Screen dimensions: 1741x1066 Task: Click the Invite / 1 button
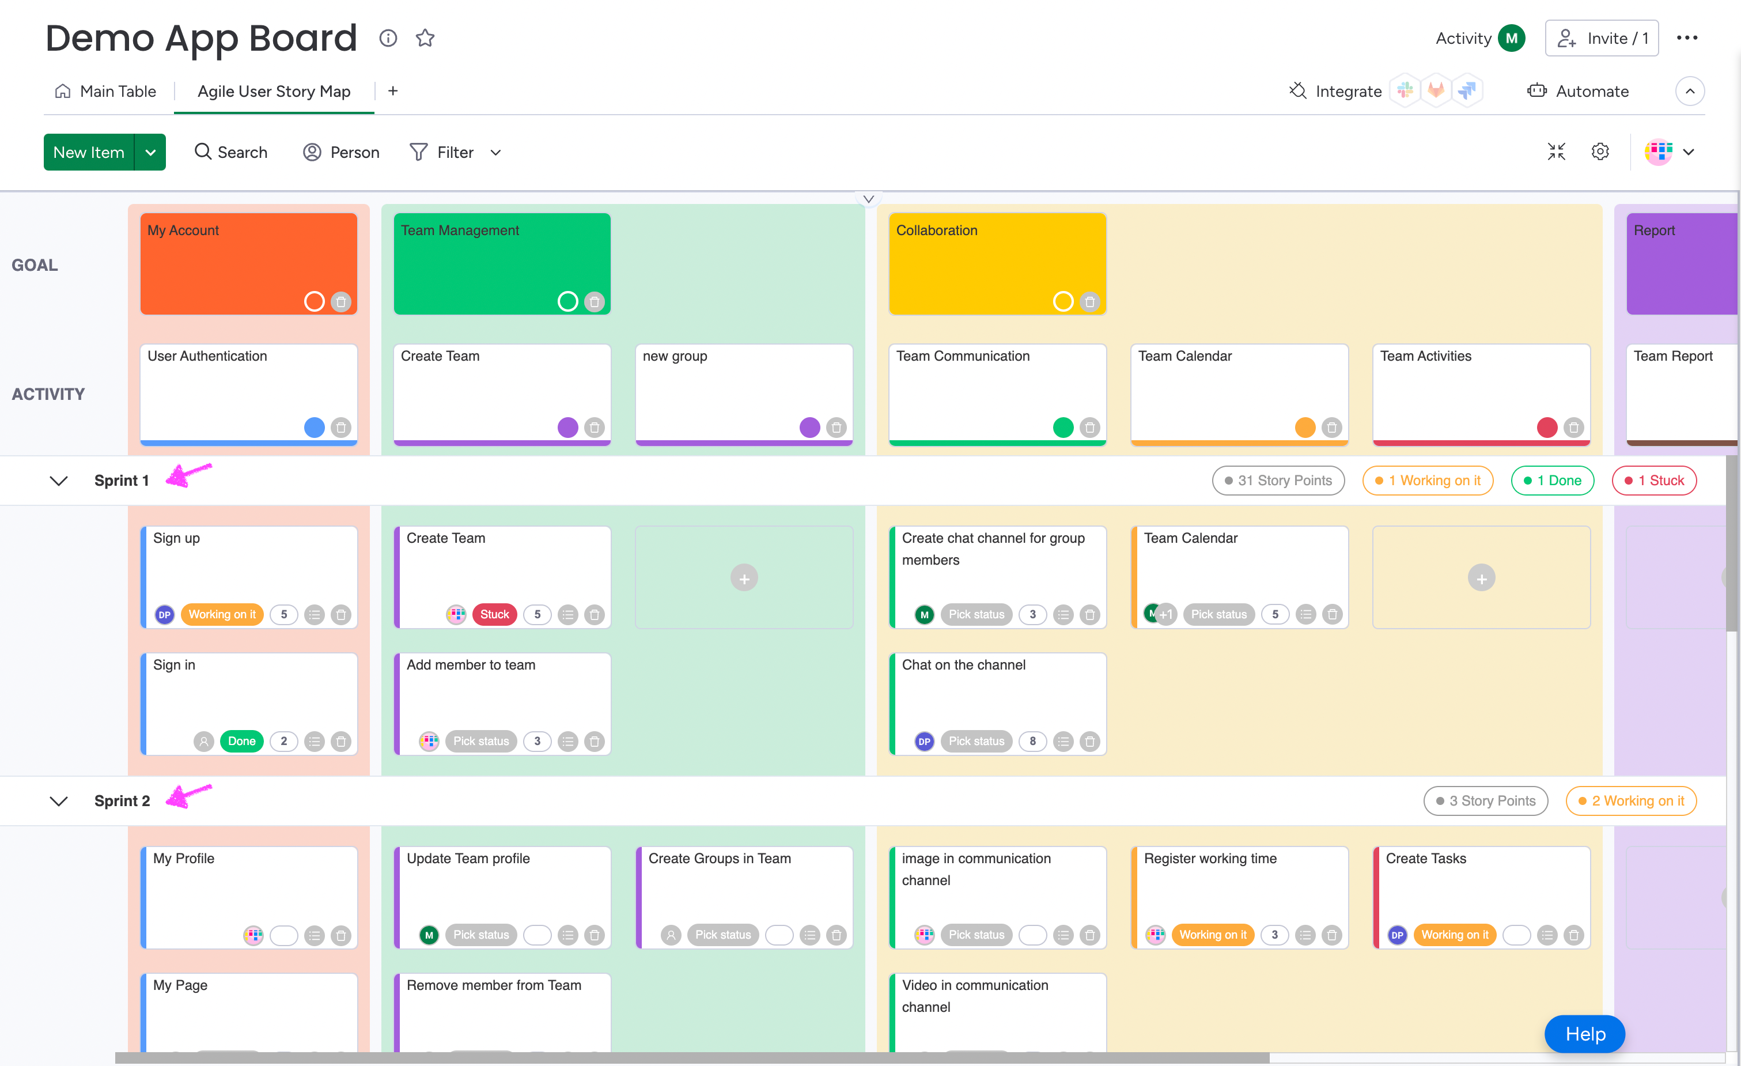coord(1602,38)
